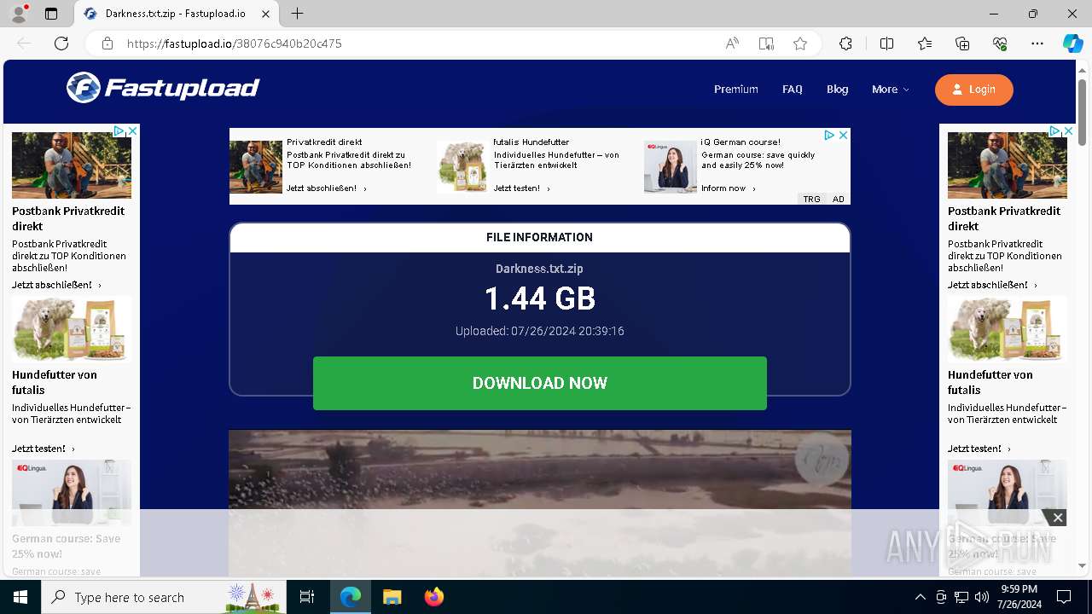
Task: Launch Firefox from taskbar
Action: [x=433, y=597]
